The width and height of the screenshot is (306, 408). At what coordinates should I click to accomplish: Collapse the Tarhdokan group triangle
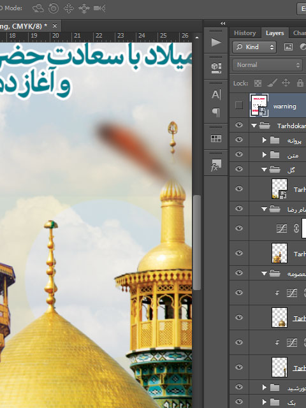pos(254,126)
